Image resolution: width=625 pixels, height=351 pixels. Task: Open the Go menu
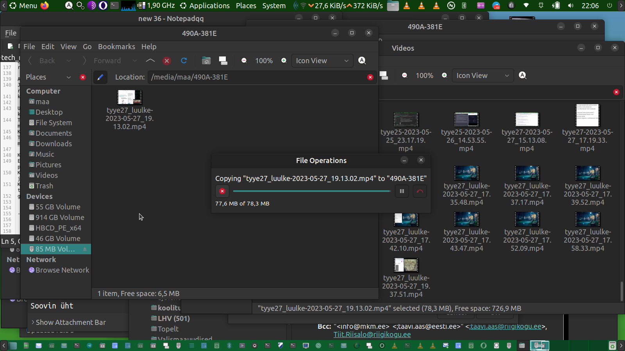tap(87, 46)
